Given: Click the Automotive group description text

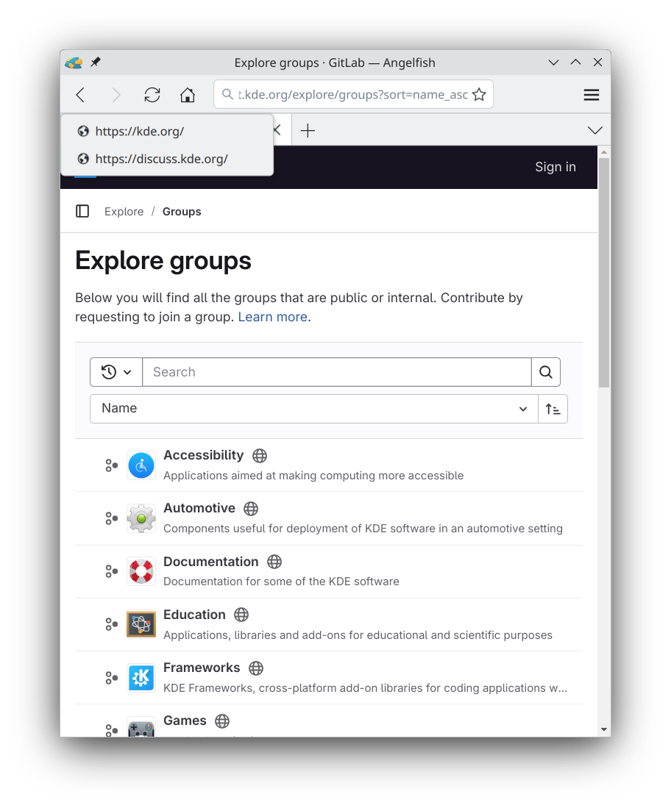Looking at the screenshot, I should click(363, 529).
